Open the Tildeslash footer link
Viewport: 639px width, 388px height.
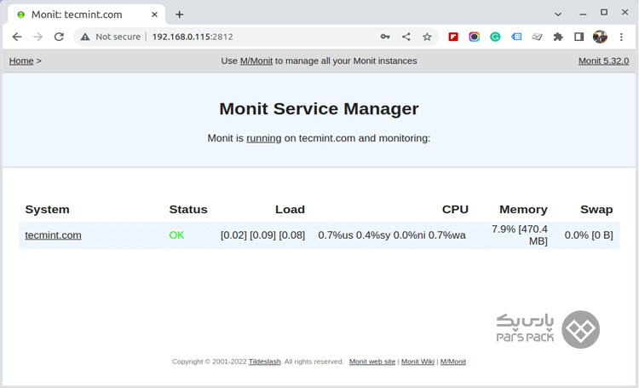(x=264, y=362)
